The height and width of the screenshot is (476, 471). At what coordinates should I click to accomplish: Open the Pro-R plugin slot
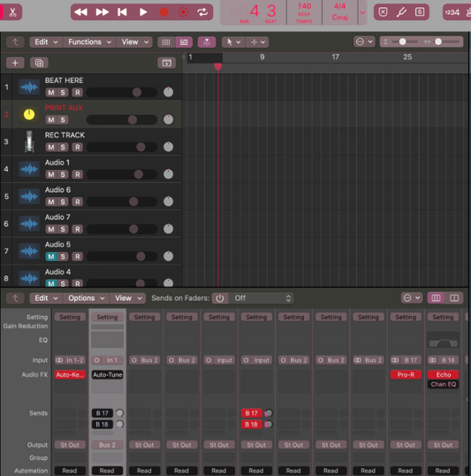coord(406,374)
